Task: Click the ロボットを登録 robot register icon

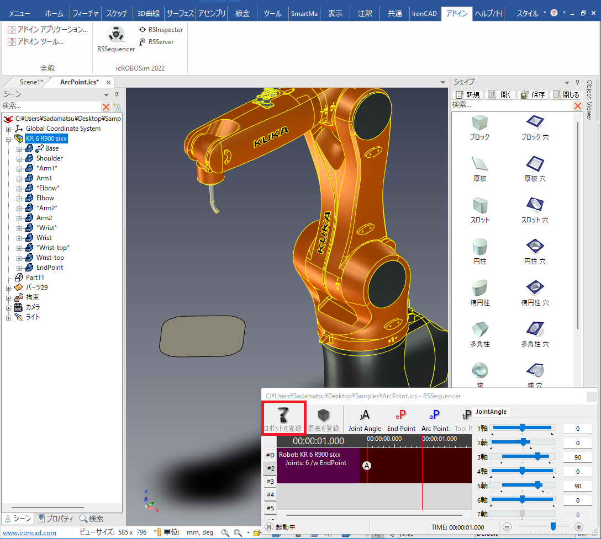Action: [x=283, y=418]
